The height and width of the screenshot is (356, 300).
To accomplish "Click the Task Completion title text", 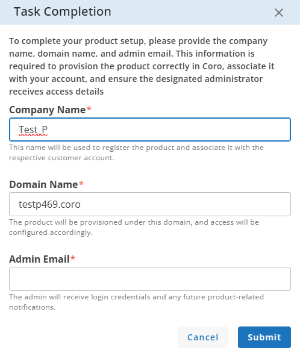I will point(63,11).
